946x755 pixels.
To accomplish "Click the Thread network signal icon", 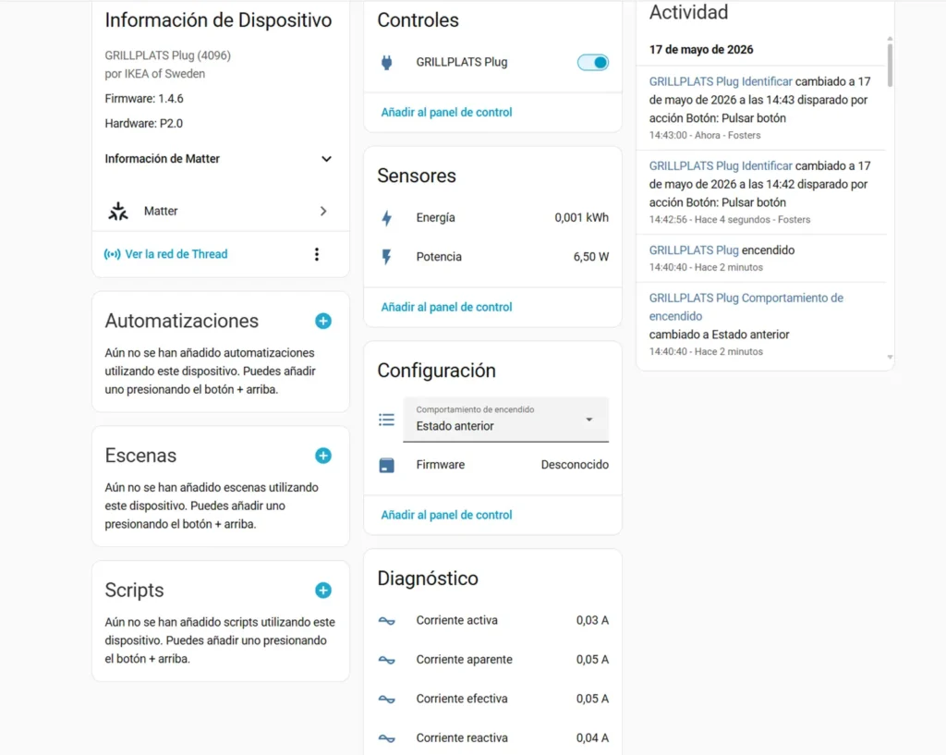I will pyautogui.click(x=112, y=254).
